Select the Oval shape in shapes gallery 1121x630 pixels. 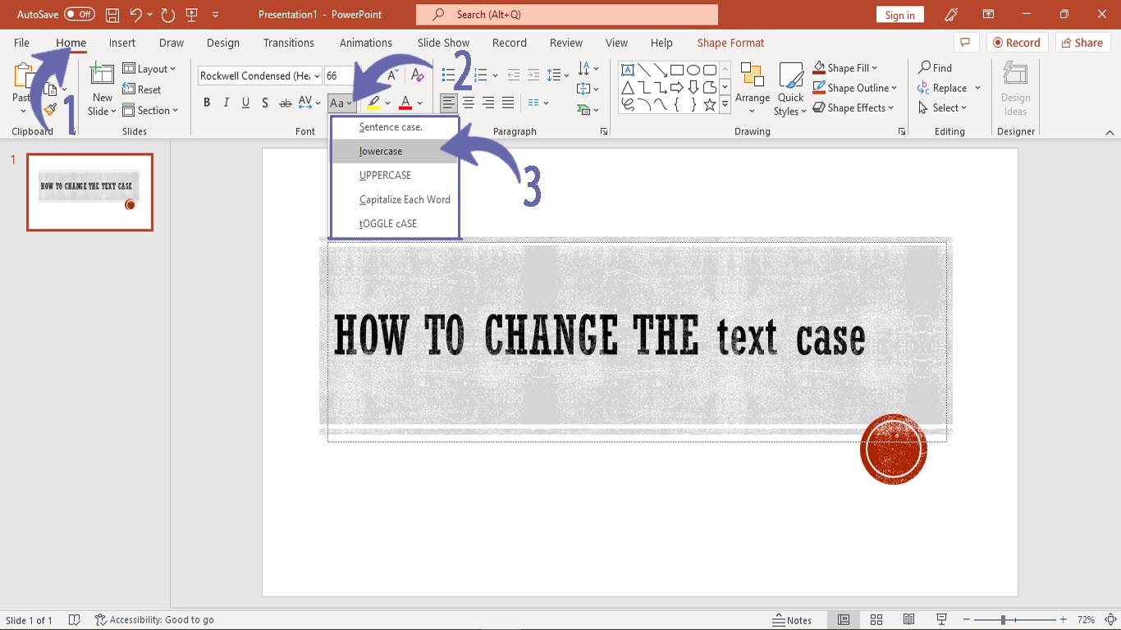693,70
